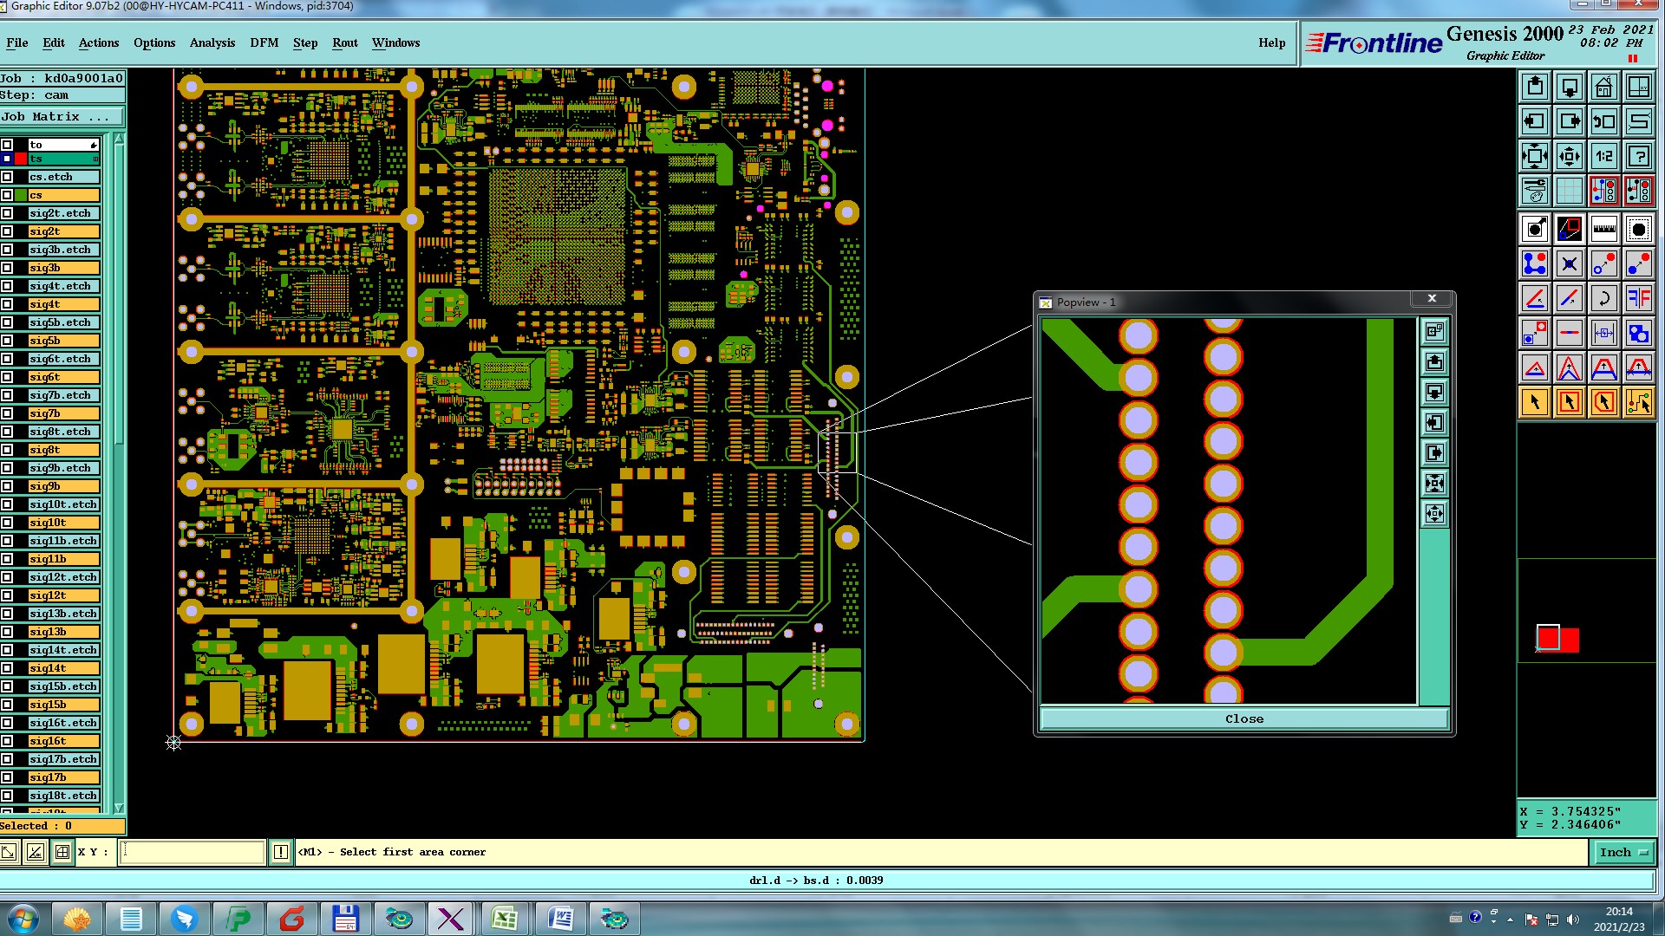The width and height of the screenshot is (1665, 936).
Task: Click the Home view icon in toolbar
Action: point(1603,87)
